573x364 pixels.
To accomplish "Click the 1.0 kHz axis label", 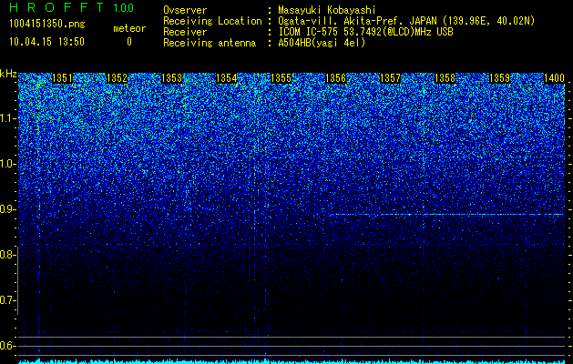I will point(7,164).
